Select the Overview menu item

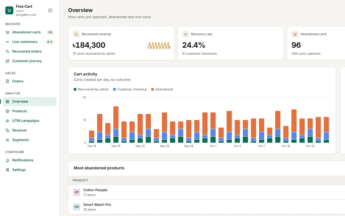[30, 101]
